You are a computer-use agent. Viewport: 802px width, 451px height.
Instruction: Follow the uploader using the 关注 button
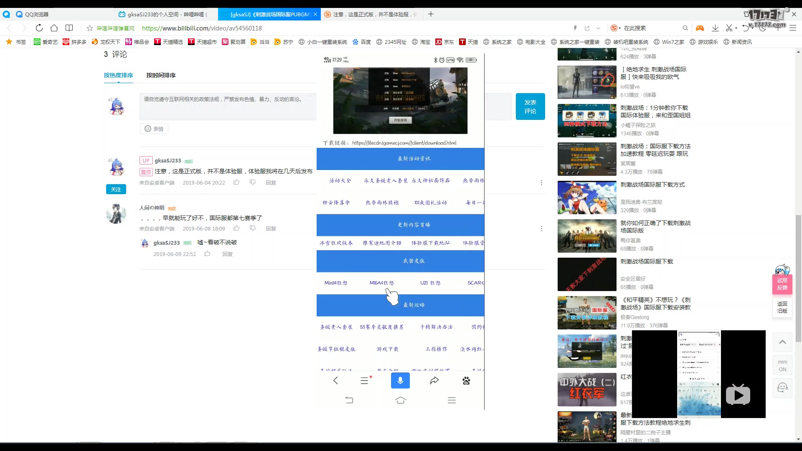(116, 189)
